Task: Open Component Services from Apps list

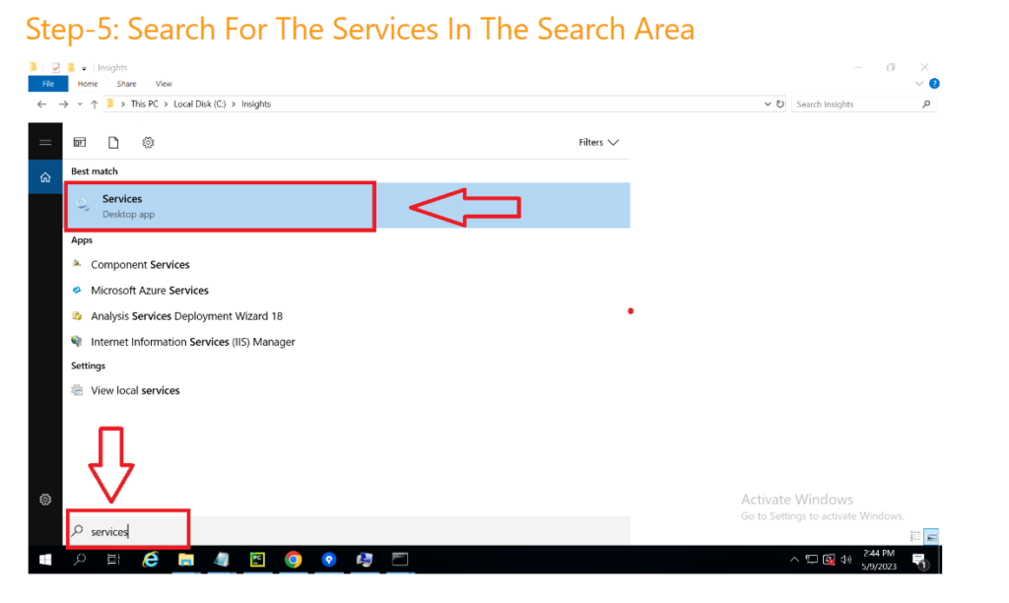Action: tap(140, 265)
